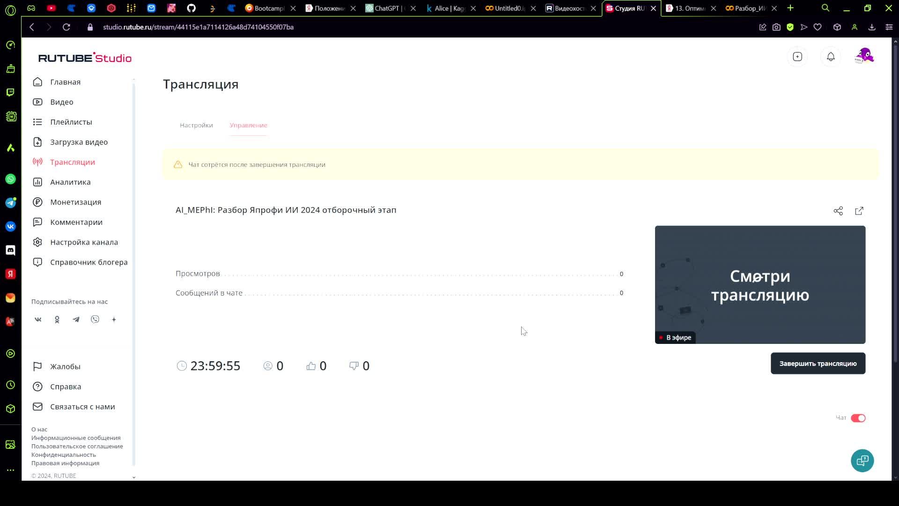
Task: Open the Смотри трансляцию stream preview
Action: (760, 284)
